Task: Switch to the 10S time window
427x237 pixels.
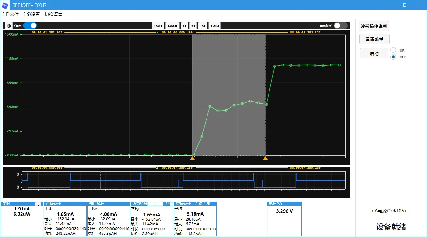Action: [x=203, y=26]
